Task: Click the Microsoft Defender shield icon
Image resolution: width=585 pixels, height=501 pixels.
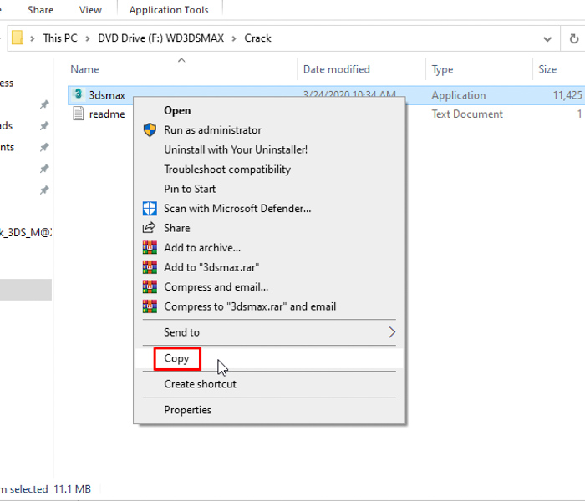Action: 150,209
